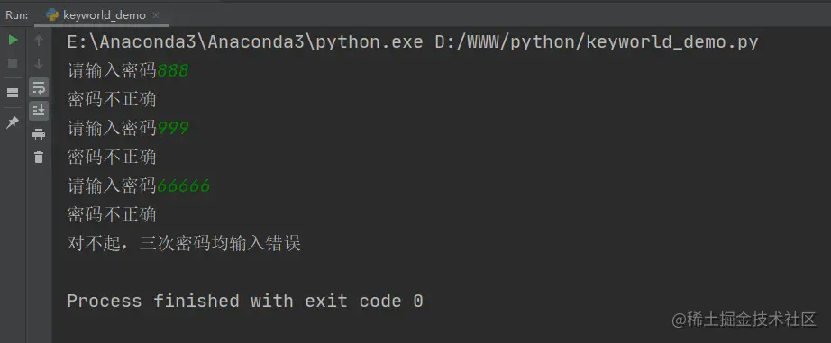Click the Down the Stack Trace arrow
The height and width of the screenshot is (343, 831).
[x=39, y=64]
